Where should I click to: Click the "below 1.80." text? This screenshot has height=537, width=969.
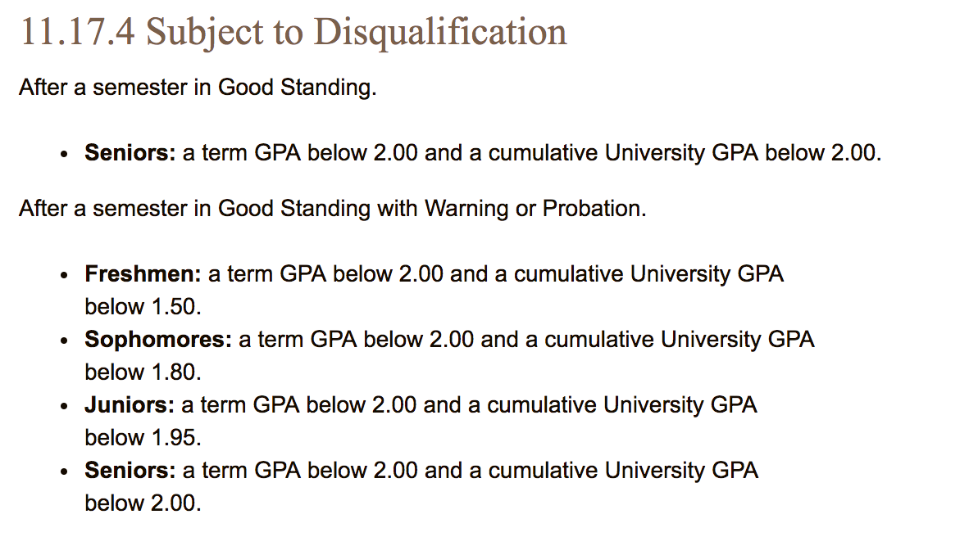click(x=143, y=372)
